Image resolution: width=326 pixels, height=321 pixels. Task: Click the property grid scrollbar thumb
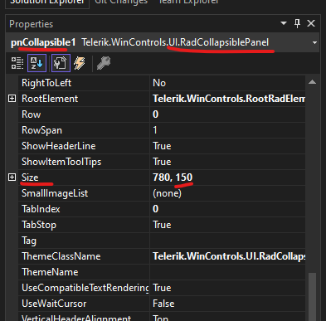(x=313, y=297)
